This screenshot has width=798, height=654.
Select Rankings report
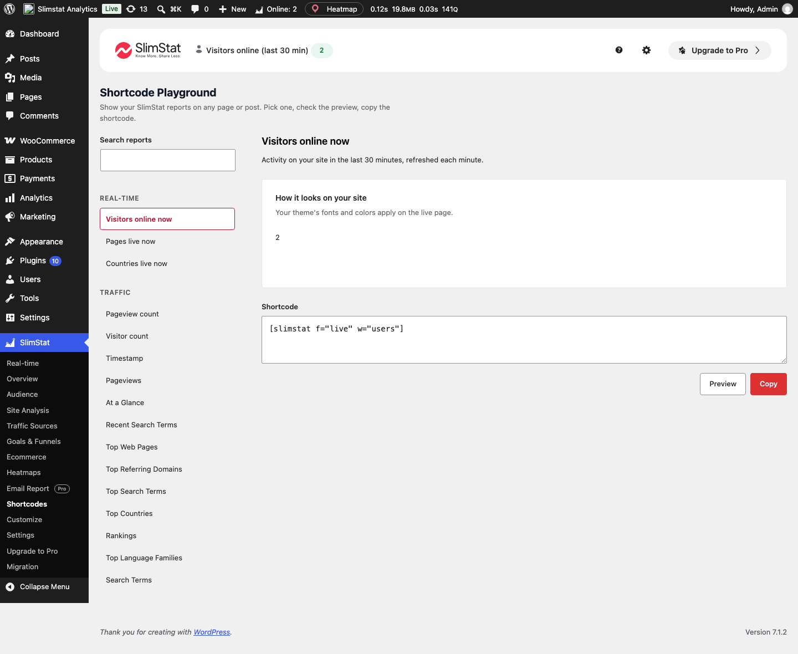(x=167, y=536)
